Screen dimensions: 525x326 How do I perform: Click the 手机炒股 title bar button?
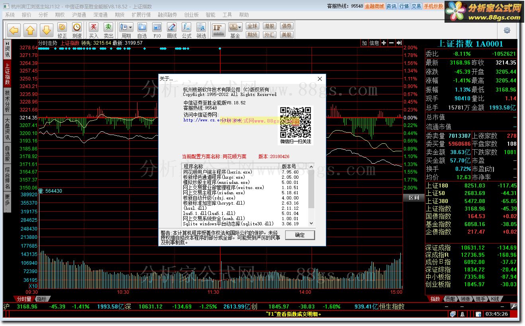[x=433, y=6]
